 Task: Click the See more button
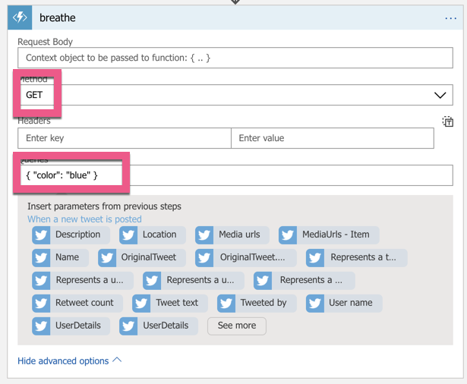click(236, 326)
